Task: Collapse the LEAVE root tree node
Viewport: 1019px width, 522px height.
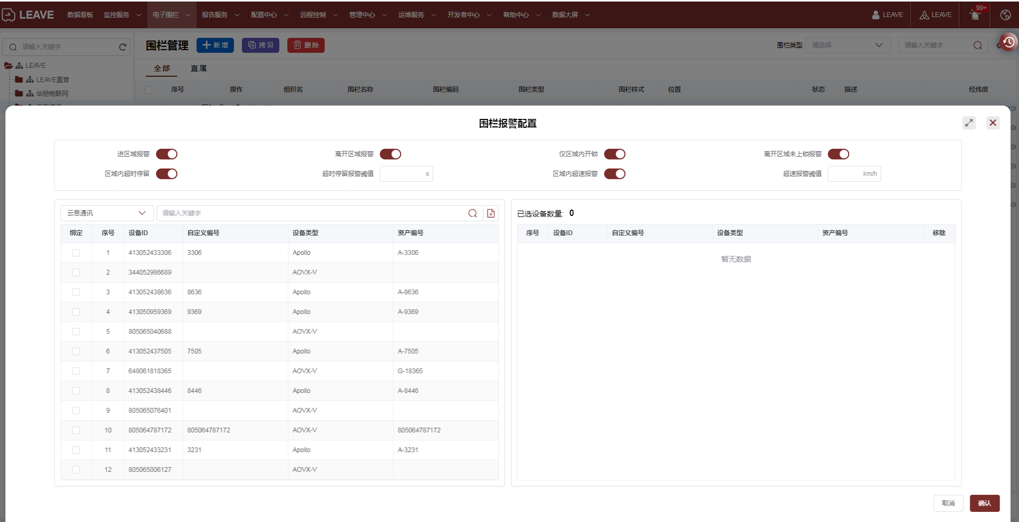Action: pos(8,66)
